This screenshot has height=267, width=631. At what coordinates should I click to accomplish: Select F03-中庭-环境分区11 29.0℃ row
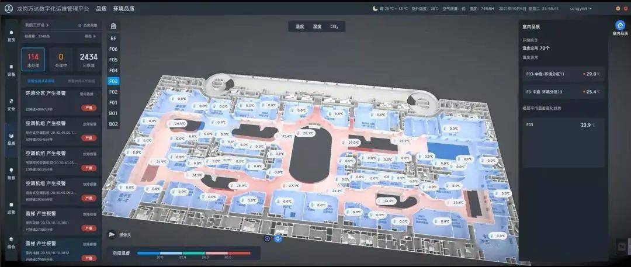pos(564,74)
